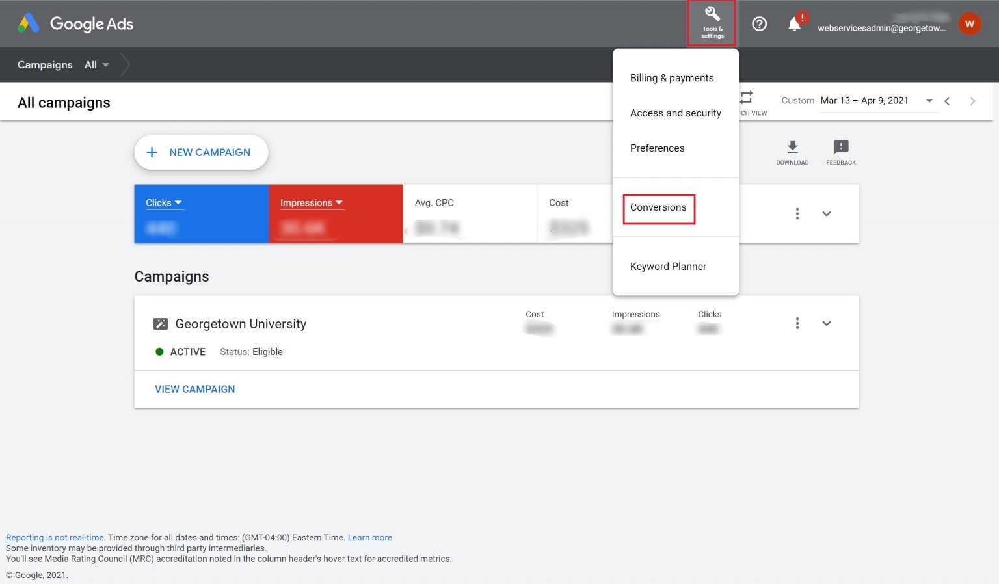This screenshot has width=999, height=584.
Task: Select Access and security menu item
Action: pos(676,113)
